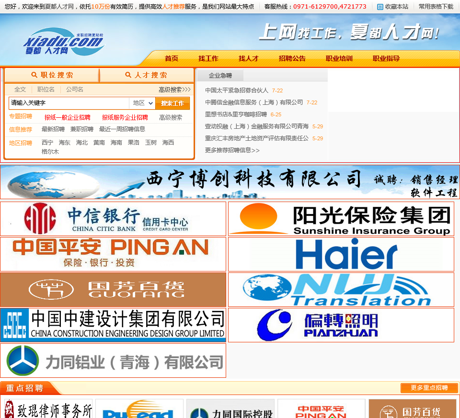The width and height of the screenshot is (460, 418).
Task: Open 报纸服务企业招聘 link
Action: pyautogui.click(x=125, y=117)
